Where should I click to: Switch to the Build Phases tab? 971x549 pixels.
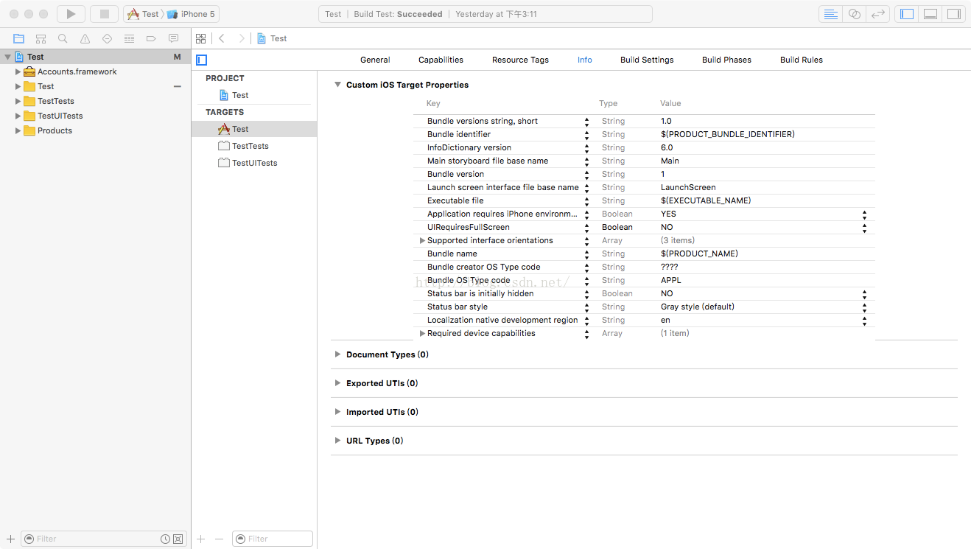click(x=726, y=60)
